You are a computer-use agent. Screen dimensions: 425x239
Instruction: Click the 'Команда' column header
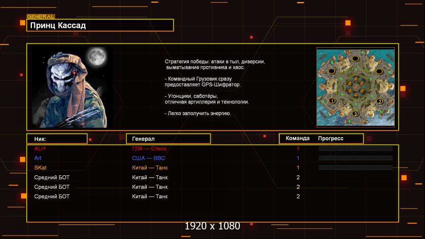click(x=297, y=138)
